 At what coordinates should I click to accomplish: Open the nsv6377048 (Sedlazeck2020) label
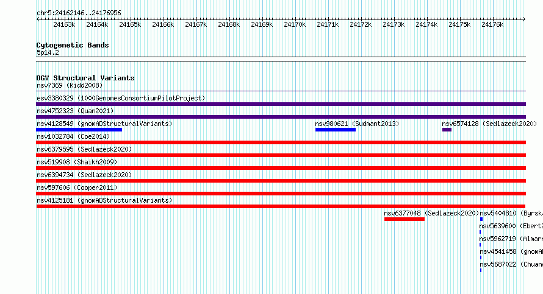click(x=431, y=213)
